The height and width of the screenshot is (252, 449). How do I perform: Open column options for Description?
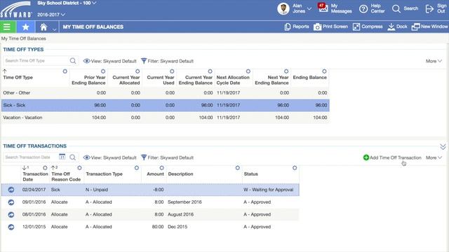(237, 168)
